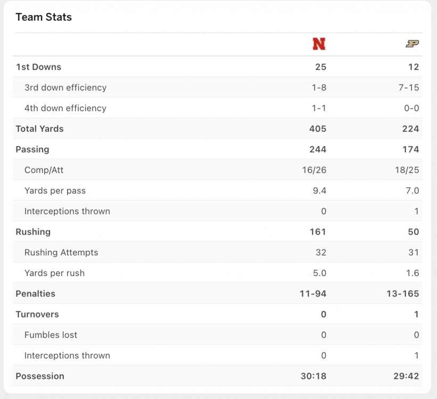Click the 3rd down efficiency label
Viewport: 437px width, 399px height.
click(65, 88)
